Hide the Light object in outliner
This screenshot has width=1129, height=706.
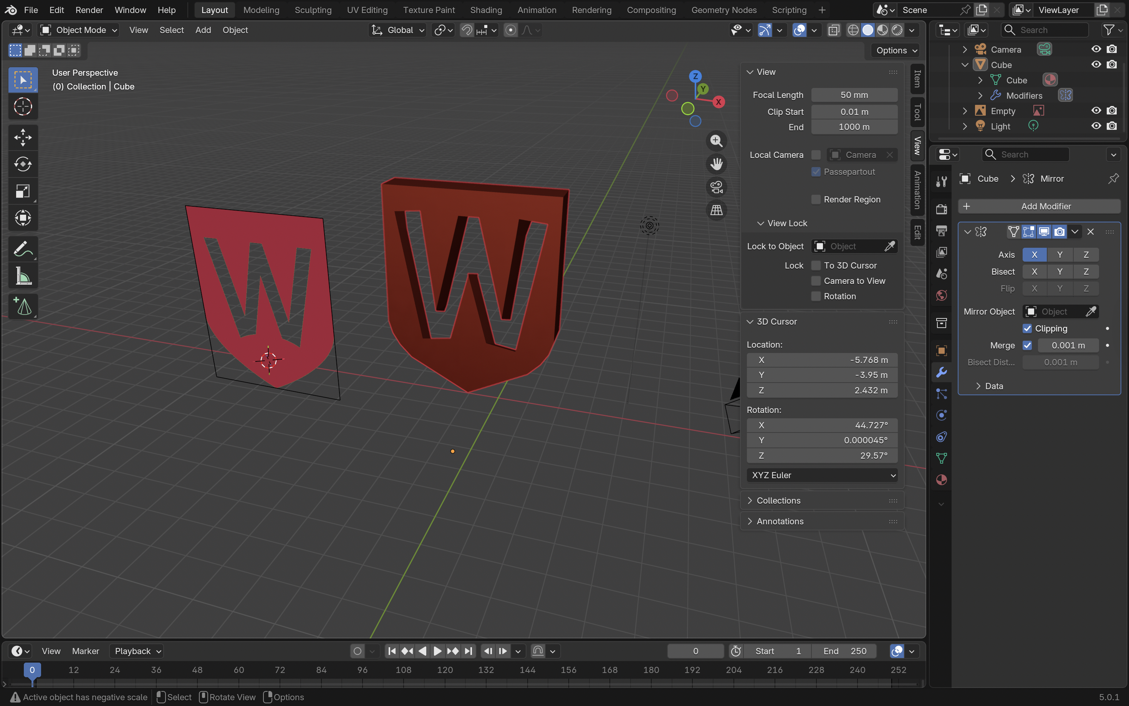[1096, 126]
